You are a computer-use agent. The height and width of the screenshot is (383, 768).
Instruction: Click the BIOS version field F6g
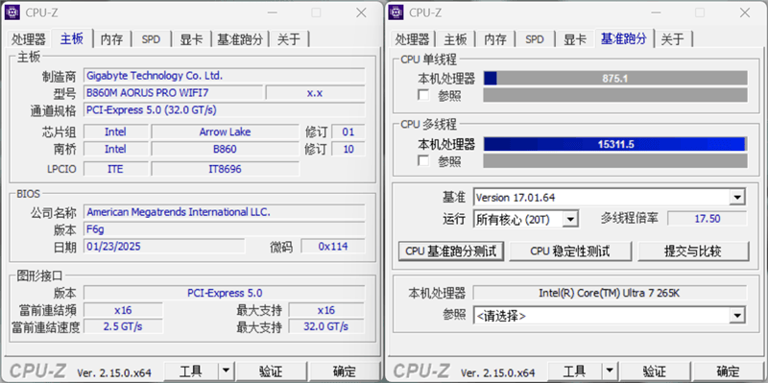click(x=224, y=229)
